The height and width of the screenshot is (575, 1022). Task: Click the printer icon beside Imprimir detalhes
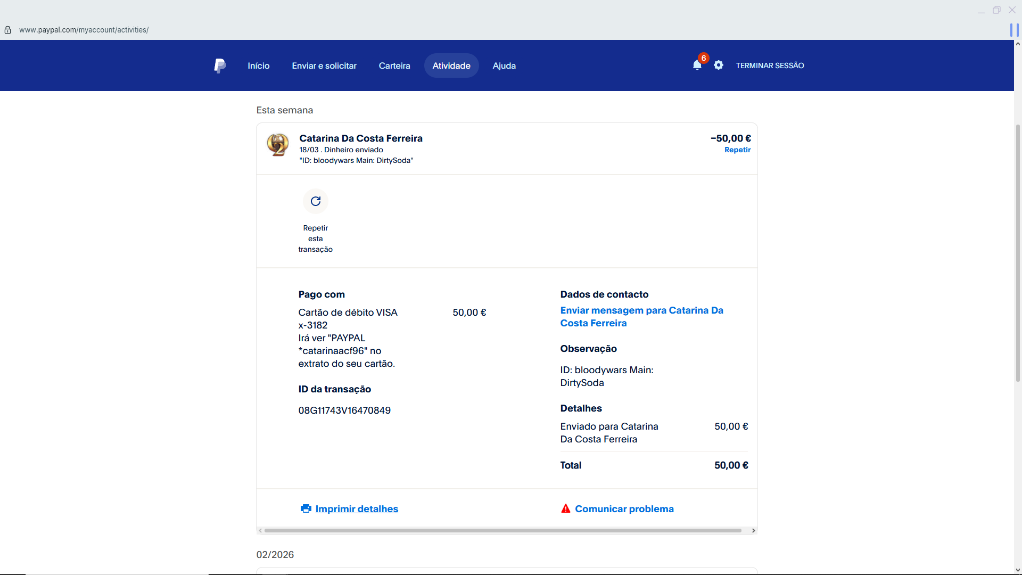click(x=306, y=508)
